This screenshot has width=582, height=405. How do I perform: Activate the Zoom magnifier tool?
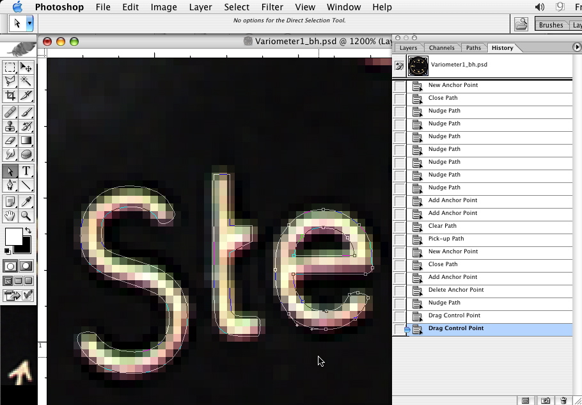click(x=26, y=216)
